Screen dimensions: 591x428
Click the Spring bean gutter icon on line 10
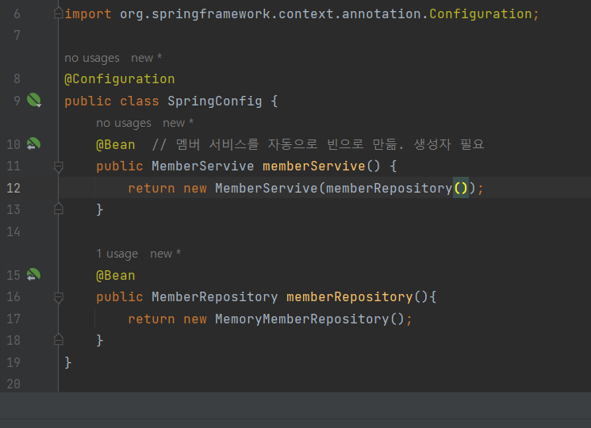click(x=33, y=143)
